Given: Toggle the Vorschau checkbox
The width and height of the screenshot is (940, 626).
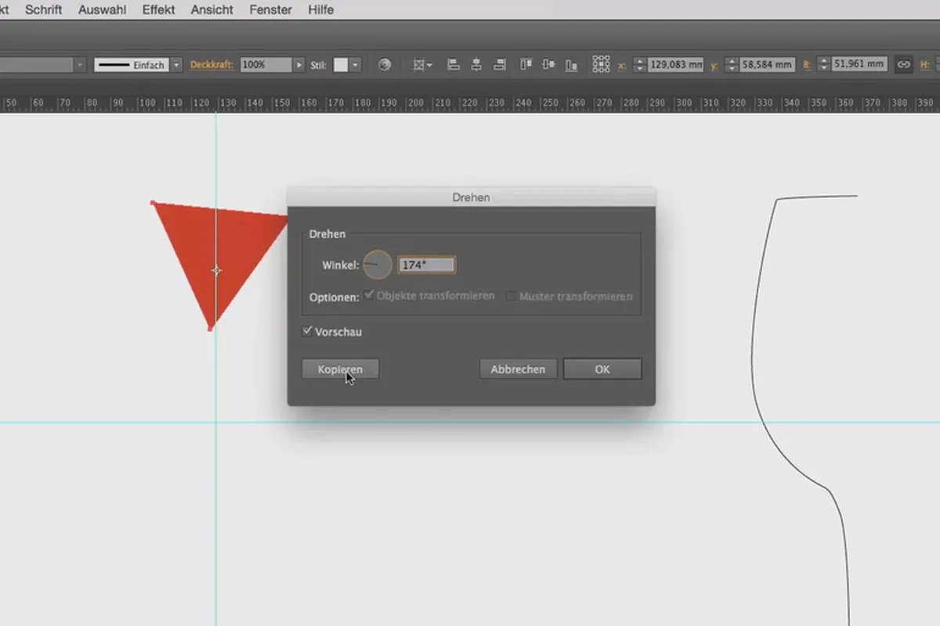Looking at the screenshot, I should [307, 331].
